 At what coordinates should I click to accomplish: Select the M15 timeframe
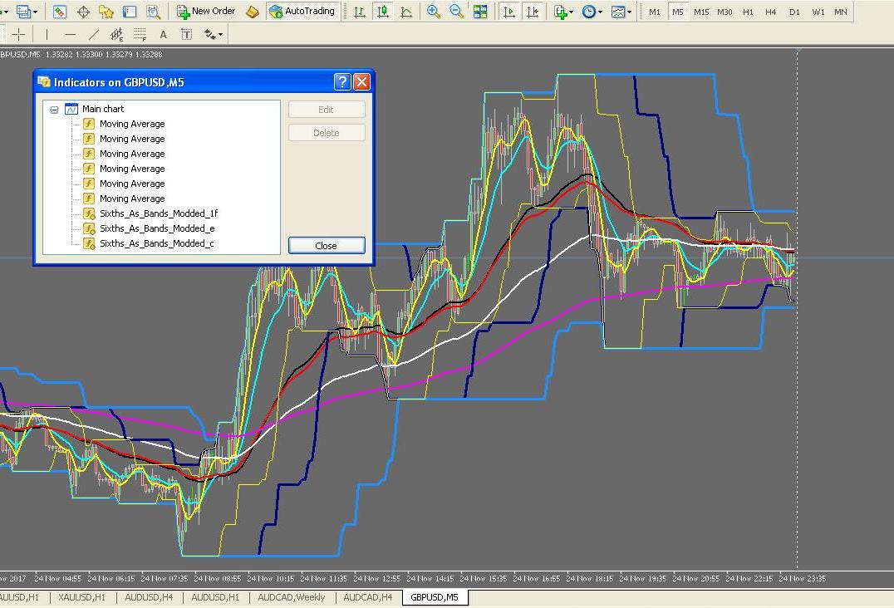click(x=701, y=12)
